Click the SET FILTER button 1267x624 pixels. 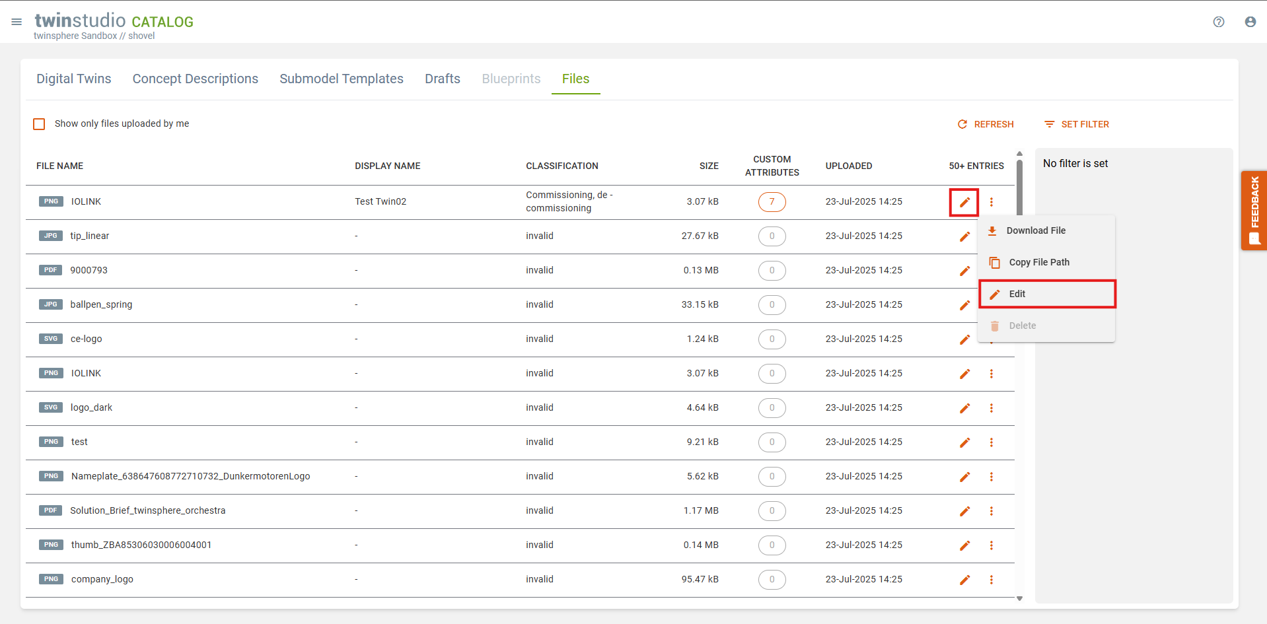pyautogui.click(x=1076, y=124)
